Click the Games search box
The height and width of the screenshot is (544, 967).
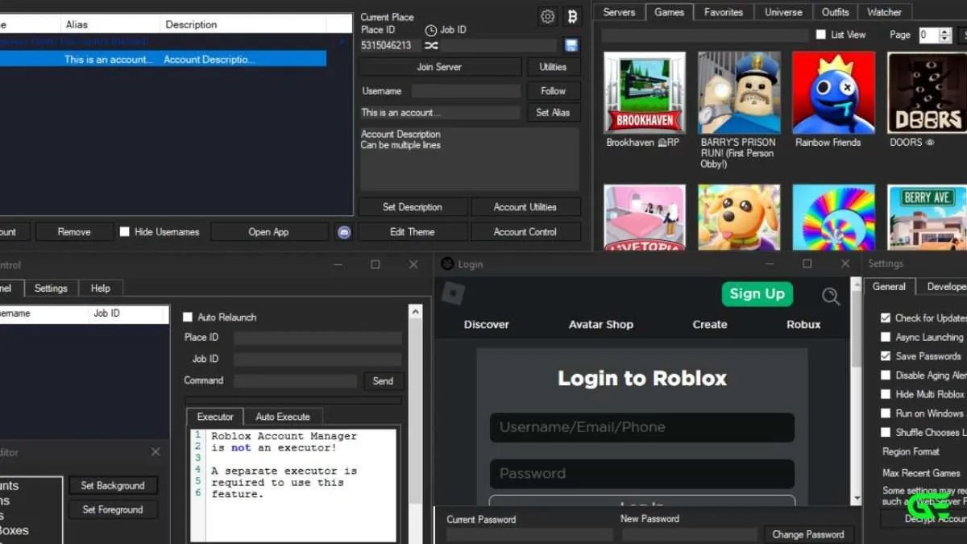pyautogui.click(x=705, y=35)
